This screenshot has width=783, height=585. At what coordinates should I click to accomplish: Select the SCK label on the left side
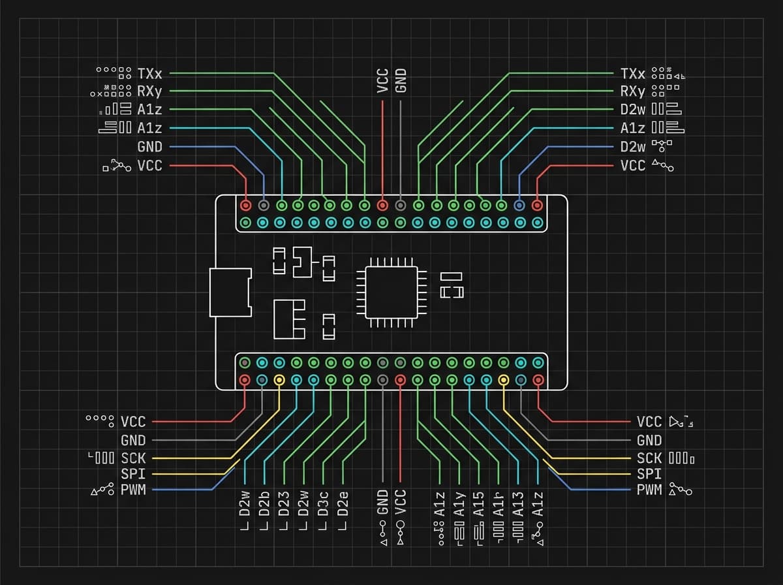133,458
